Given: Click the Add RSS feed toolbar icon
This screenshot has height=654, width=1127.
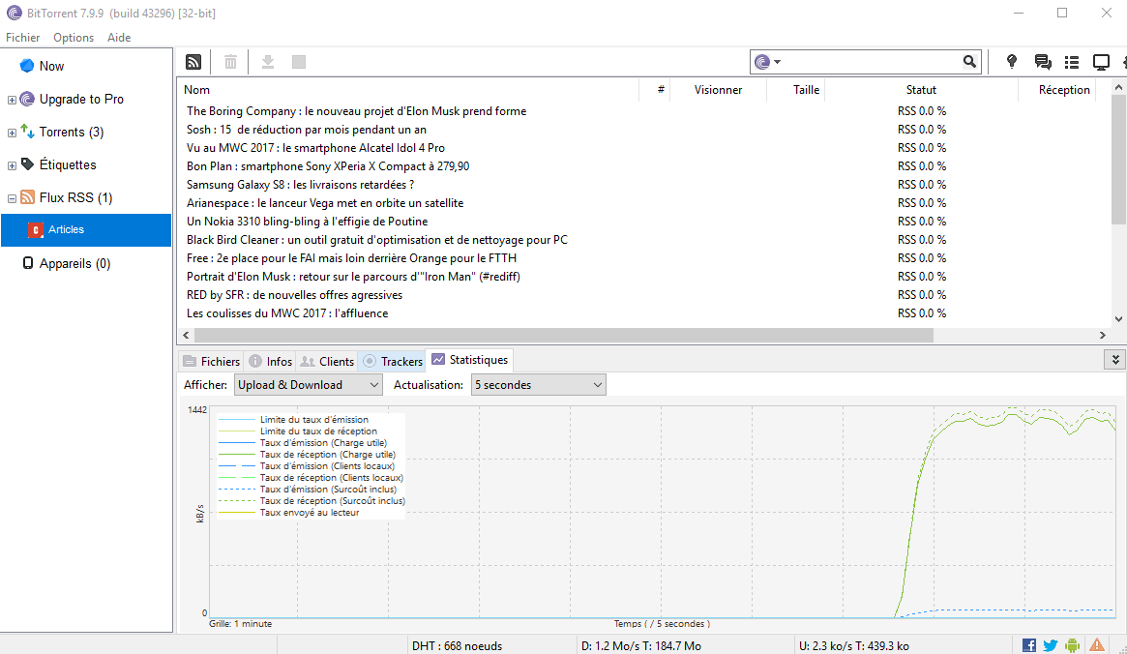Looking at the screenshot, I should [x=194, y=62].
